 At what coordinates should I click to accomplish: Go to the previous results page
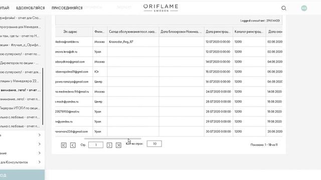pyautogui.click(x=73, y=145)
